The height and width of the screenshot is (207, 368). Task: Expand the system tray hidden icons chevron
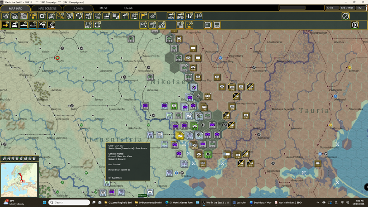pos(318,202)
